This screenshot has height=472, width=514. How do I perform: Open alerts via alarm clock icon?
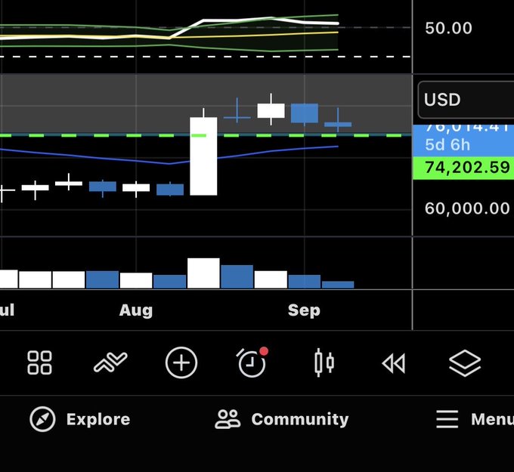[252, 362]
